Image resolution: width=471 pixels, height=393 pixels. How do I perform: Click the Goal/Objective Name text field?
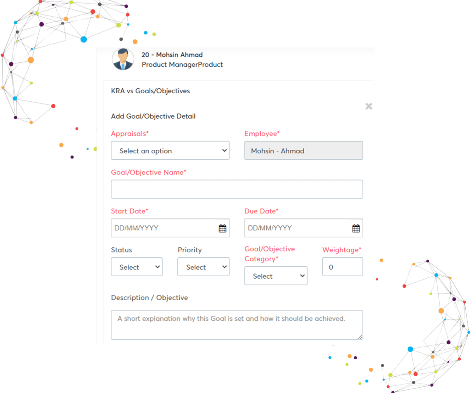237,189
